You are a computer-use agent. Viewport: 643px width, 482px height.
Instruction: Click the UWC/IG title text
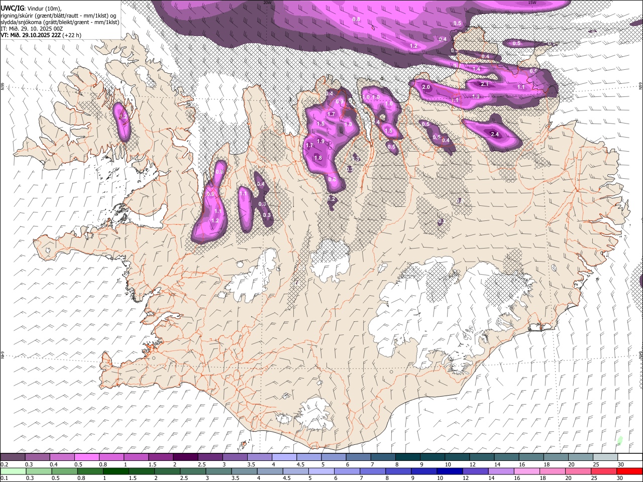[x=12, y=8]
